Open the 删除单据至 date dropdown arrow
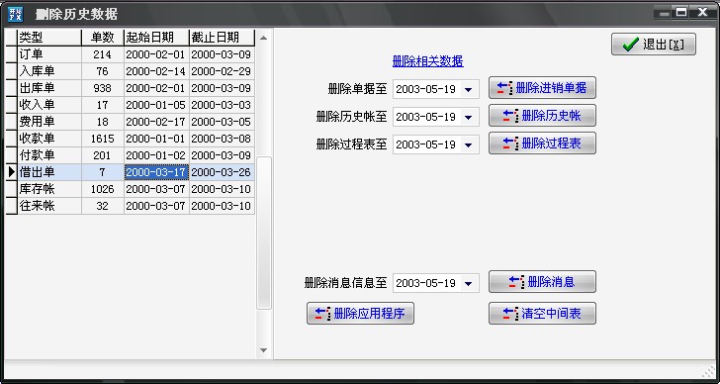720x384 pixels. 468,90
